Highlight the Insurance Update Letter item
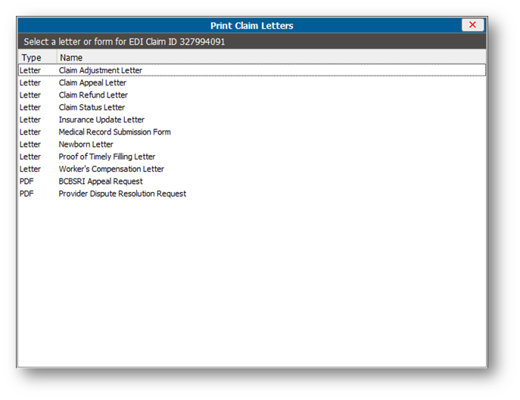The width and height of the screenshot is (520, 400). click(x=101, y=119)
